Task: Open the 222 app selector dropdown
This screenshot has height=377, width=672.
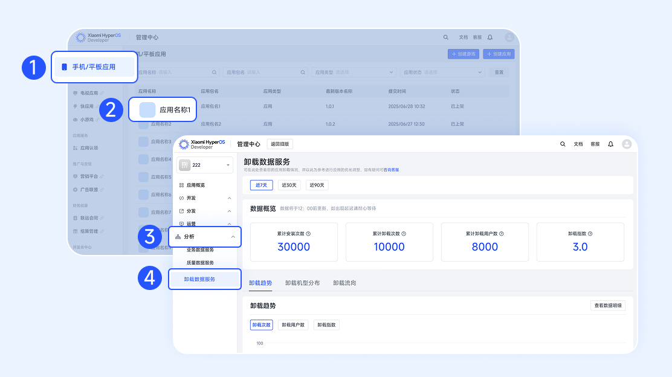Action: (x=205, y=165)
